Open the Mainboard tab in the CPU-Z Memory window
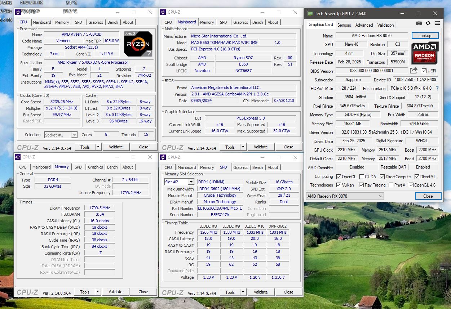The width and height of the screenshot is (451, 309). [41, 167]
